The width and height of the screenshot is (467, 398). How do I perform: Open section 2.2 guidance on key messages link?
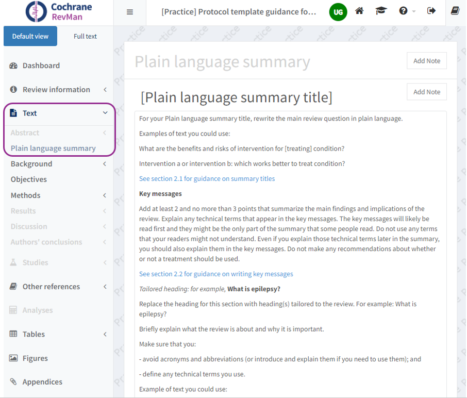pyautogui.click(x=216, y=274)
